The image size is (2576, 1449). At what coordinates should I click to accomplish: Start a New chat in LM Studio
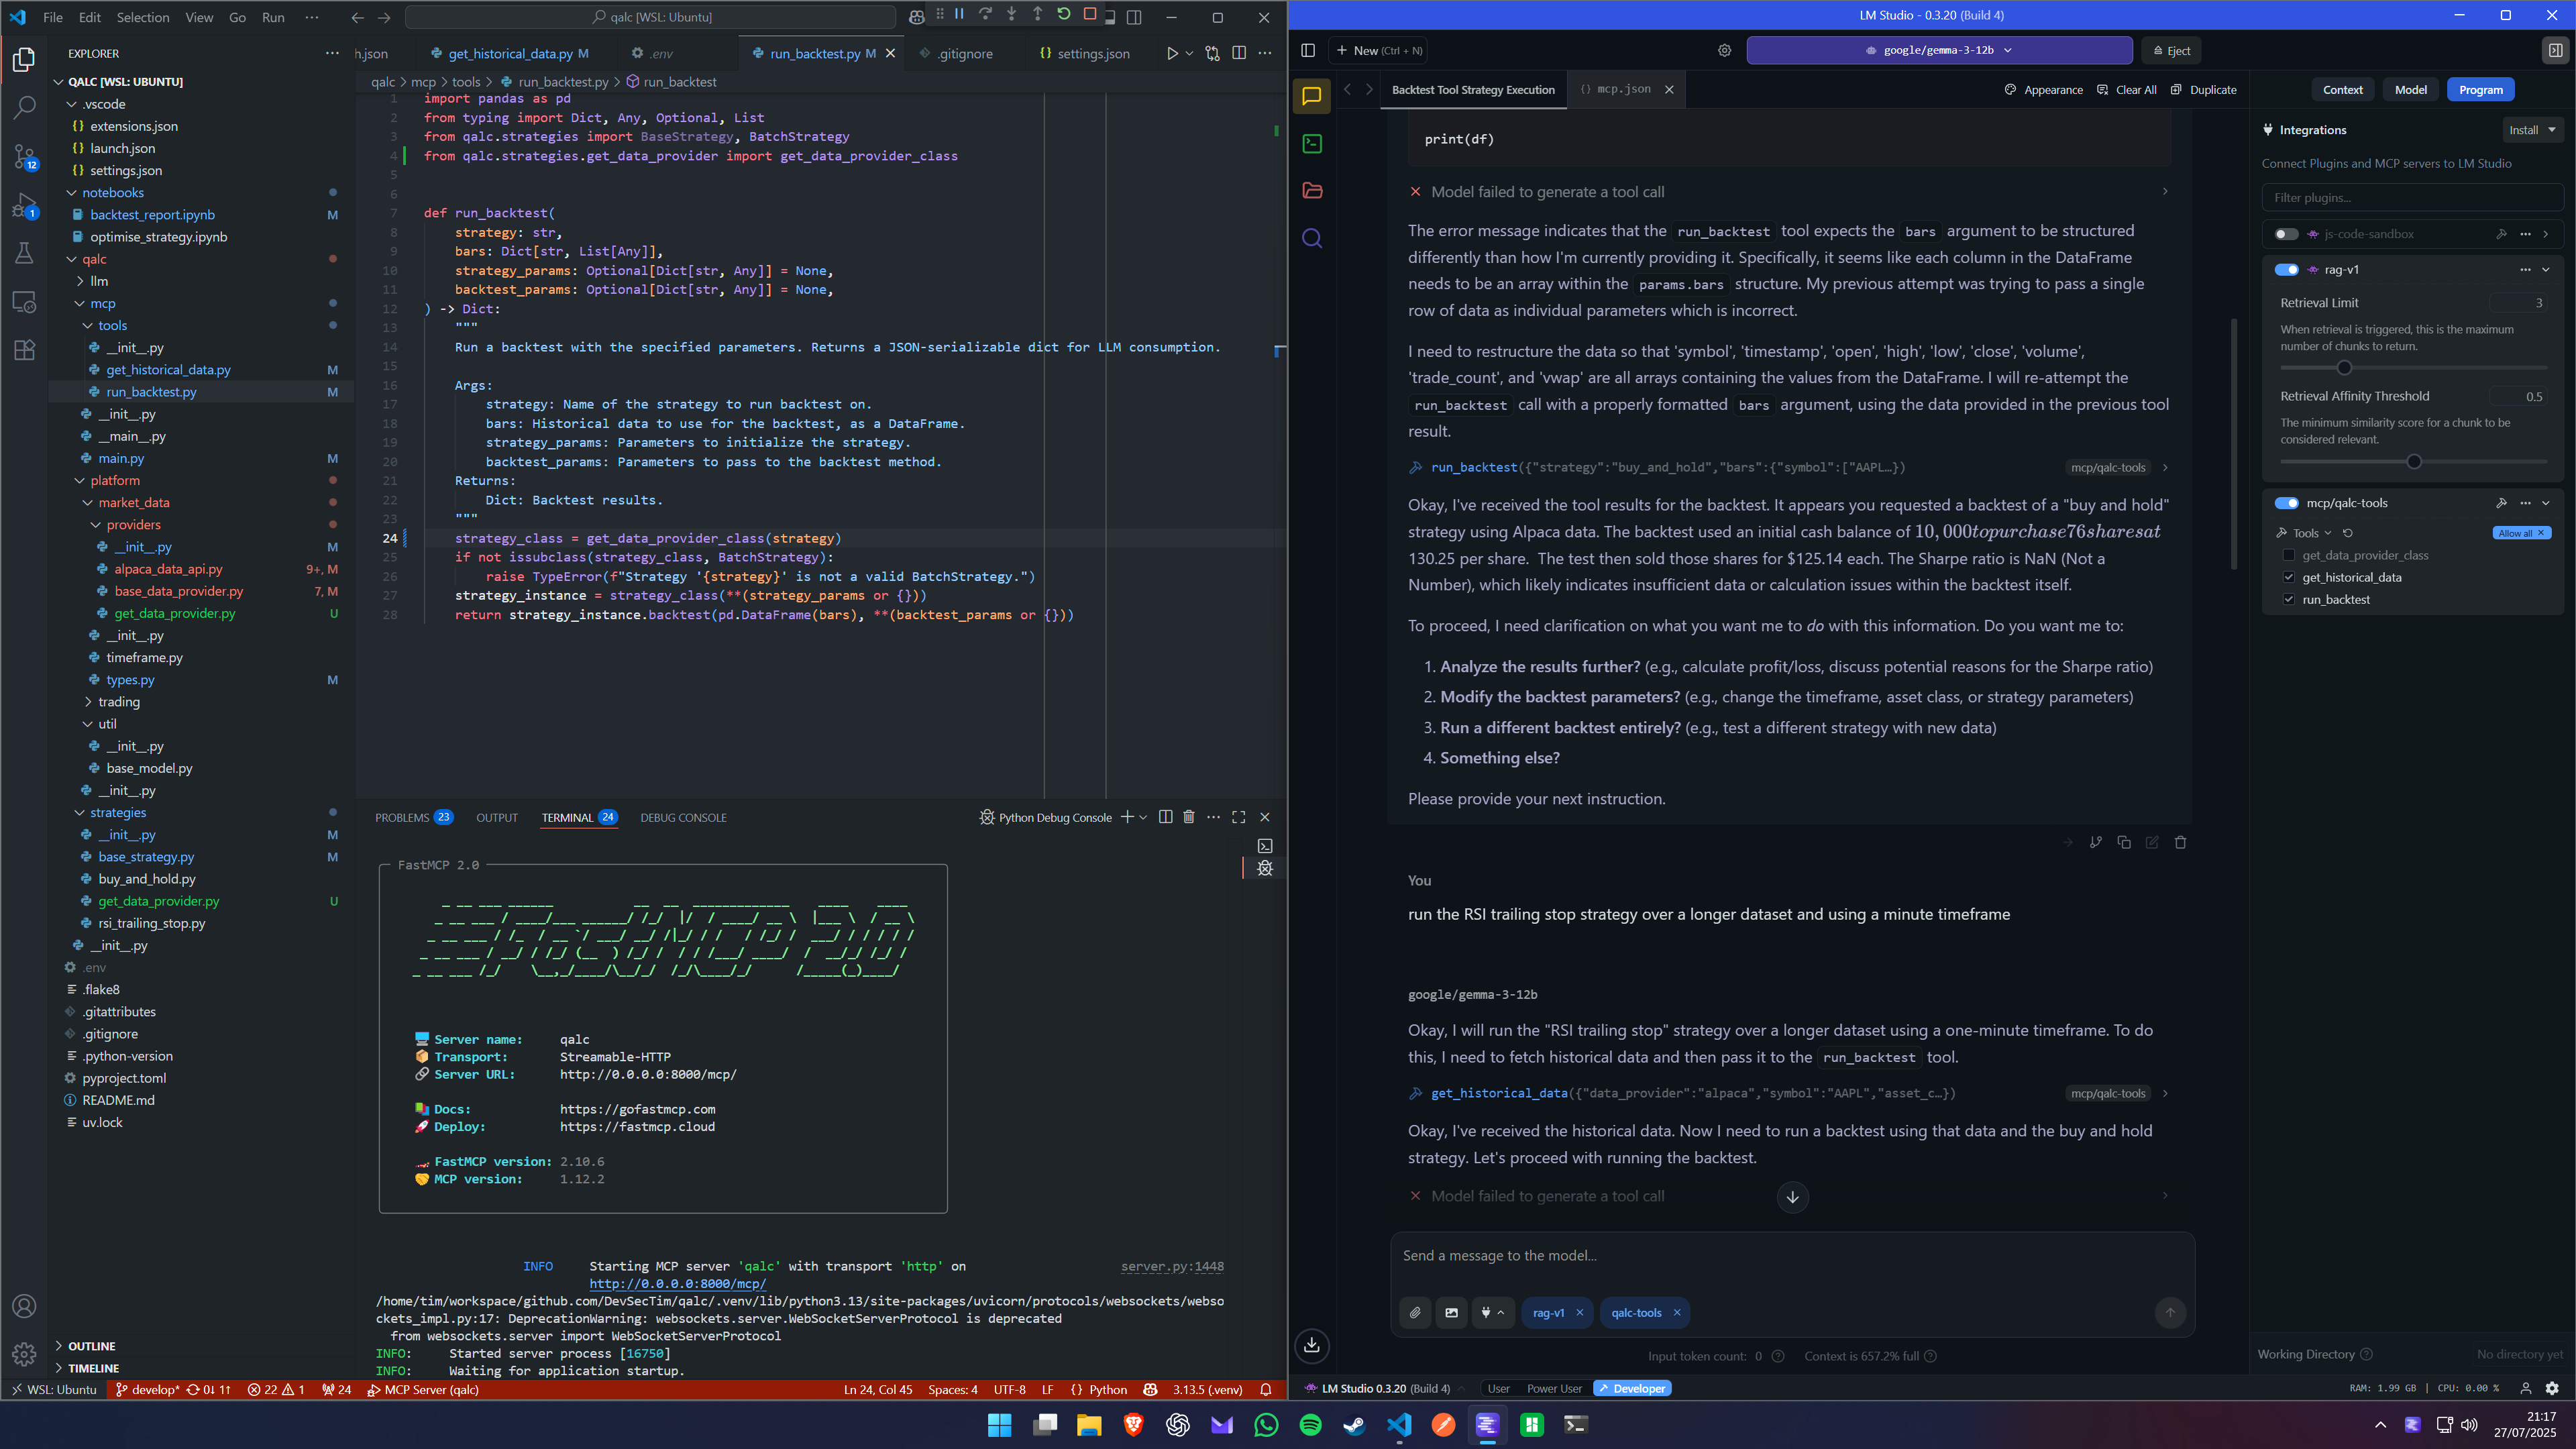tap(1379, 50)
